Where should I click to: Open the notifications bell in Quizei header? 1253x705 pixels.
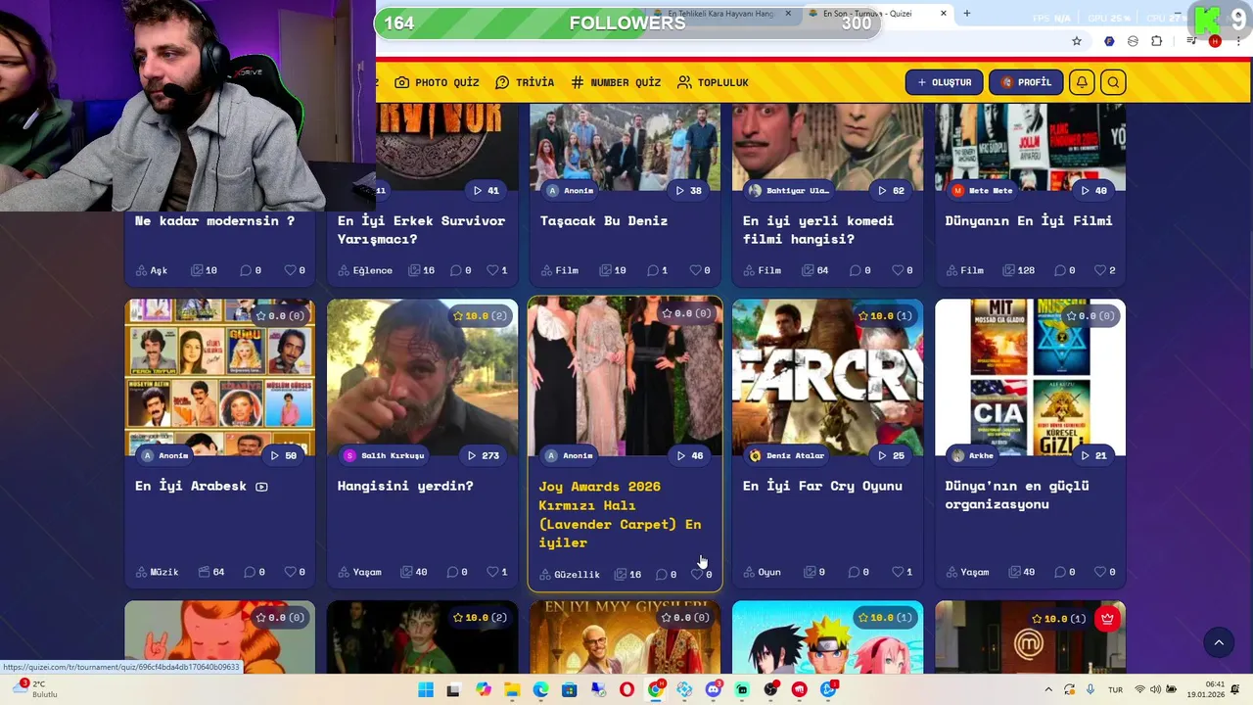point(1082,82)
